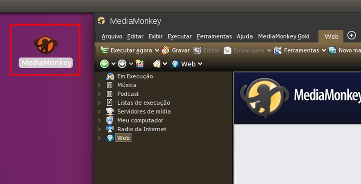
Task: Open the Ajuda menu
Action: (245, 37)
